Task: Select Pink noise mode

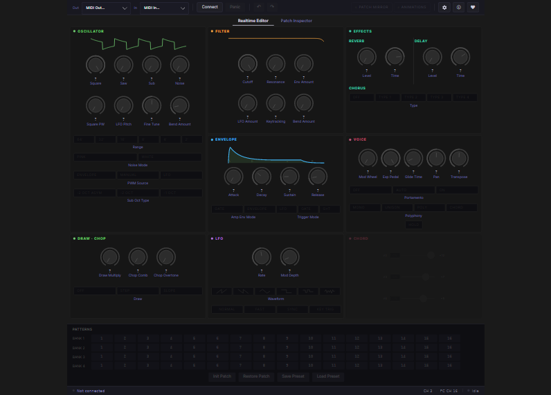Action: (105, 157)
